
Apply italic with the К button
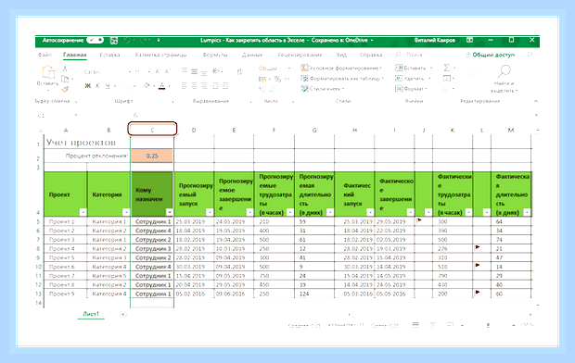(x=97, y=86)
